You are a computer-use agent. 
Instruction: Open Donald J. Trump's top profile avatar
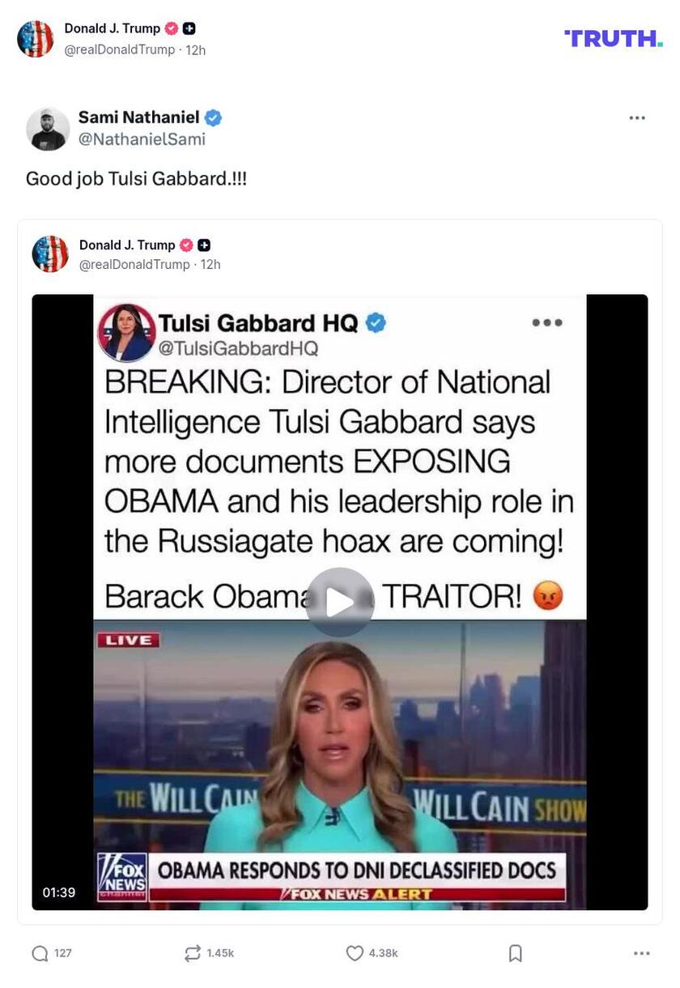coord(36,39)
